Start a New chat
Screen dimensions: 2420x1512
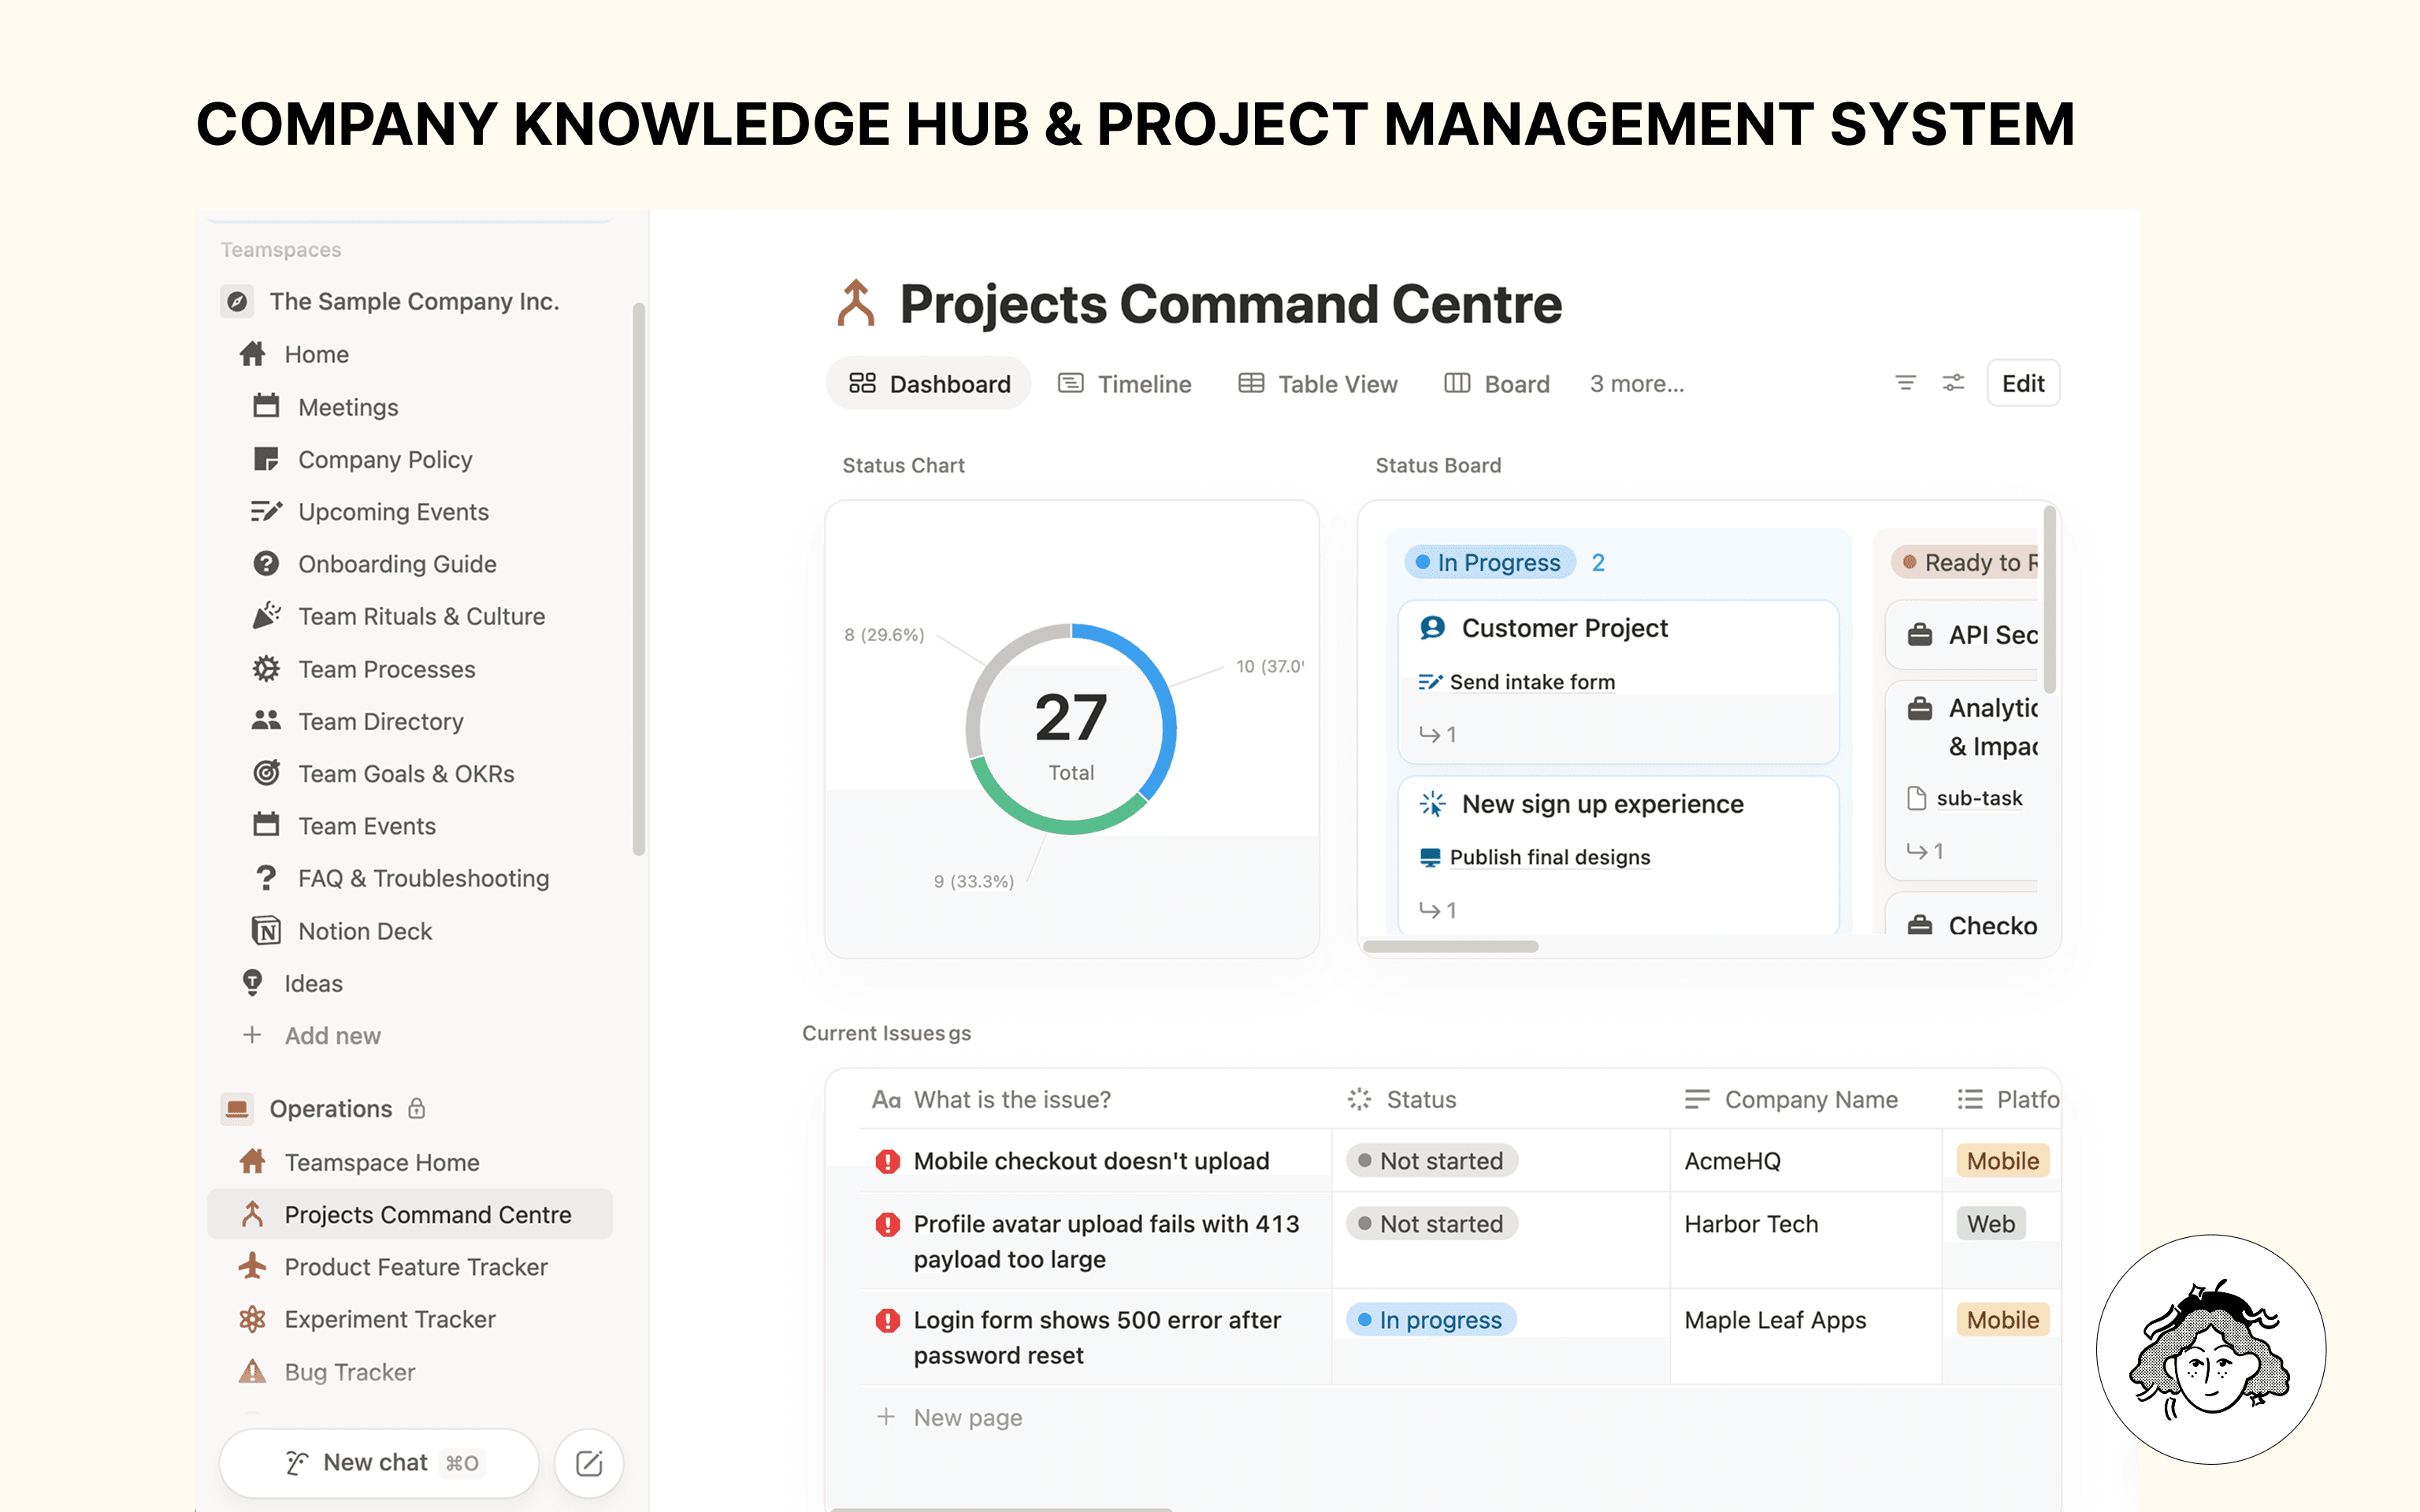coord(379,1463)
